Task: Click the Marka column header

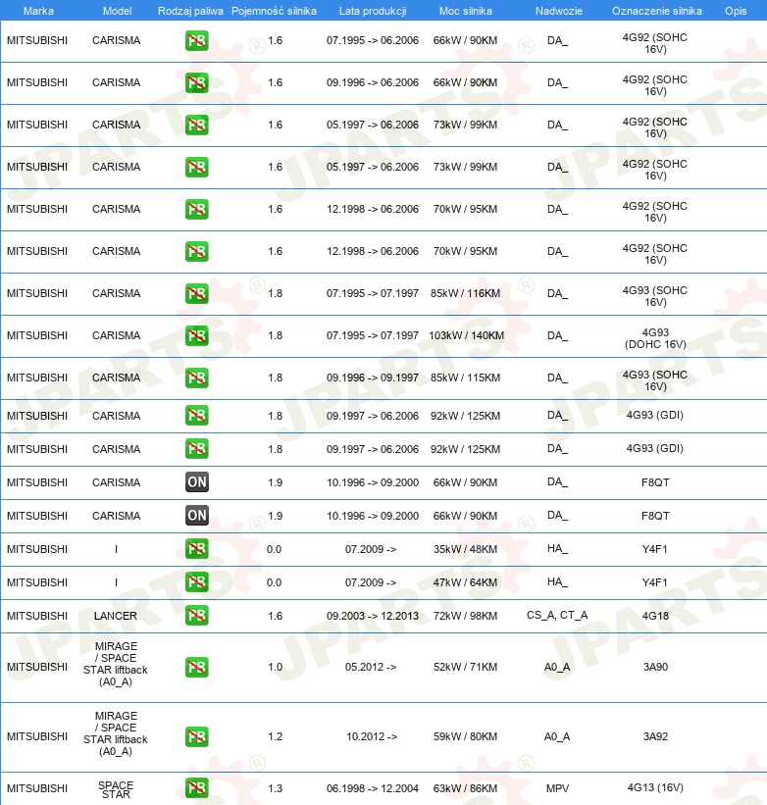Action: [38, 11]
